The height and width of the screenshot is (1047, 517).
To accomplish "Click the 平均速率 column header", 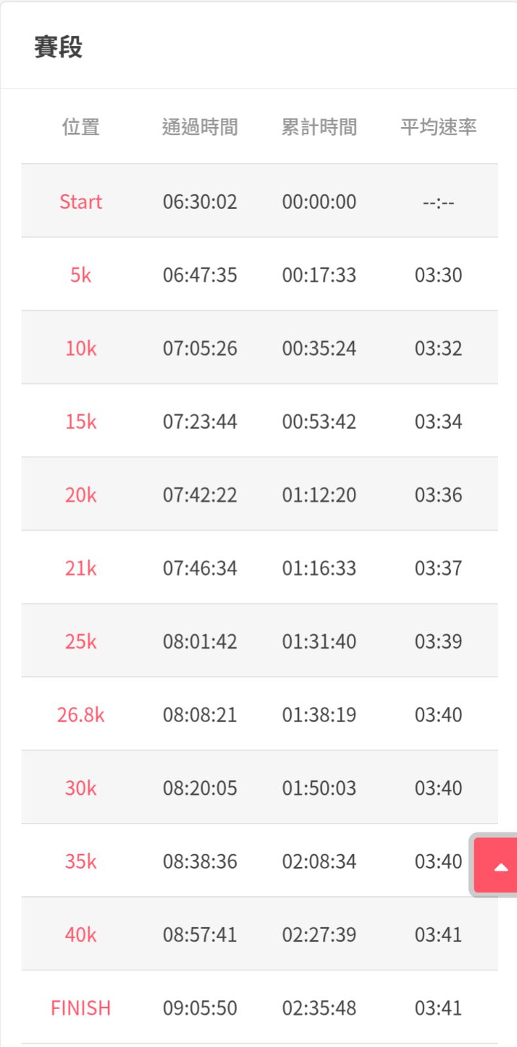I will click(438, 126).
